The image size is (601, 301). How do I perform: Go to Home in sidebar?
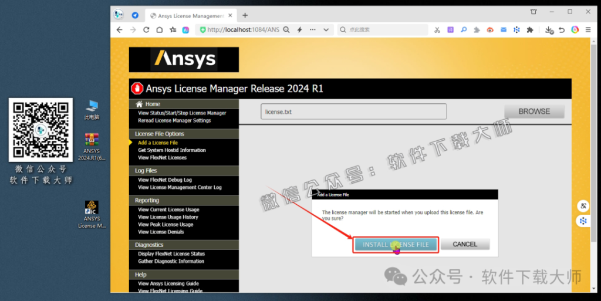(153, 104)
